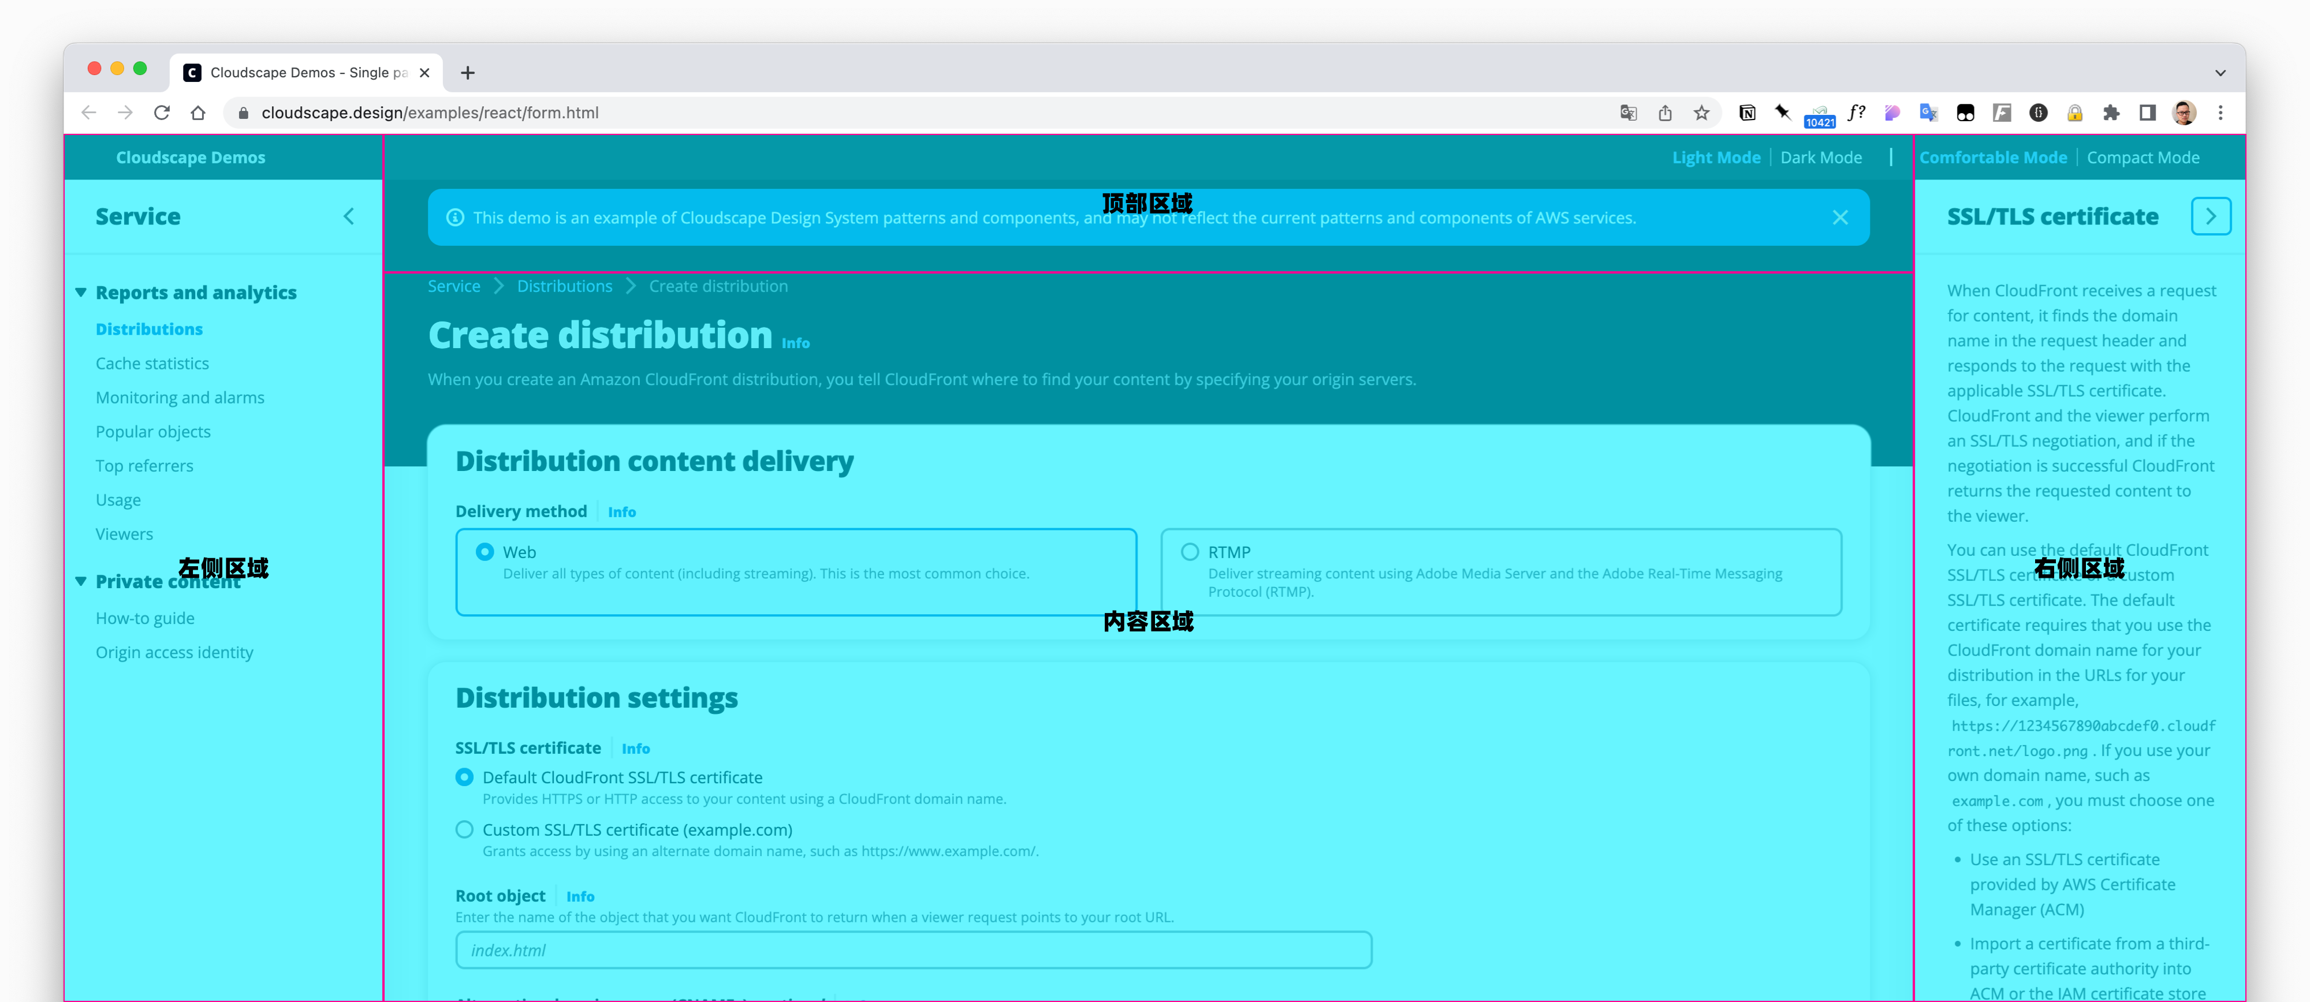Image resolution: width=2310 pixels, height=1002 pixels.
Task: Switch to Dark Mode
Action: click(1820, 157)
